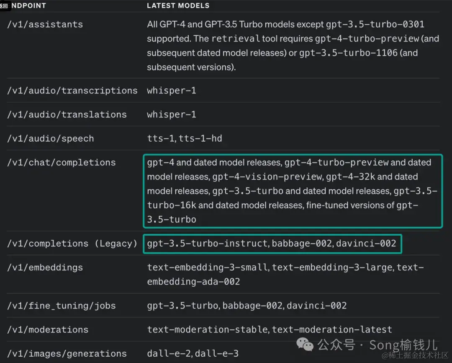452x363 pixels.
Task: Click gpt-4-turbo-preview in the assistants row
Action: [367, 39]
